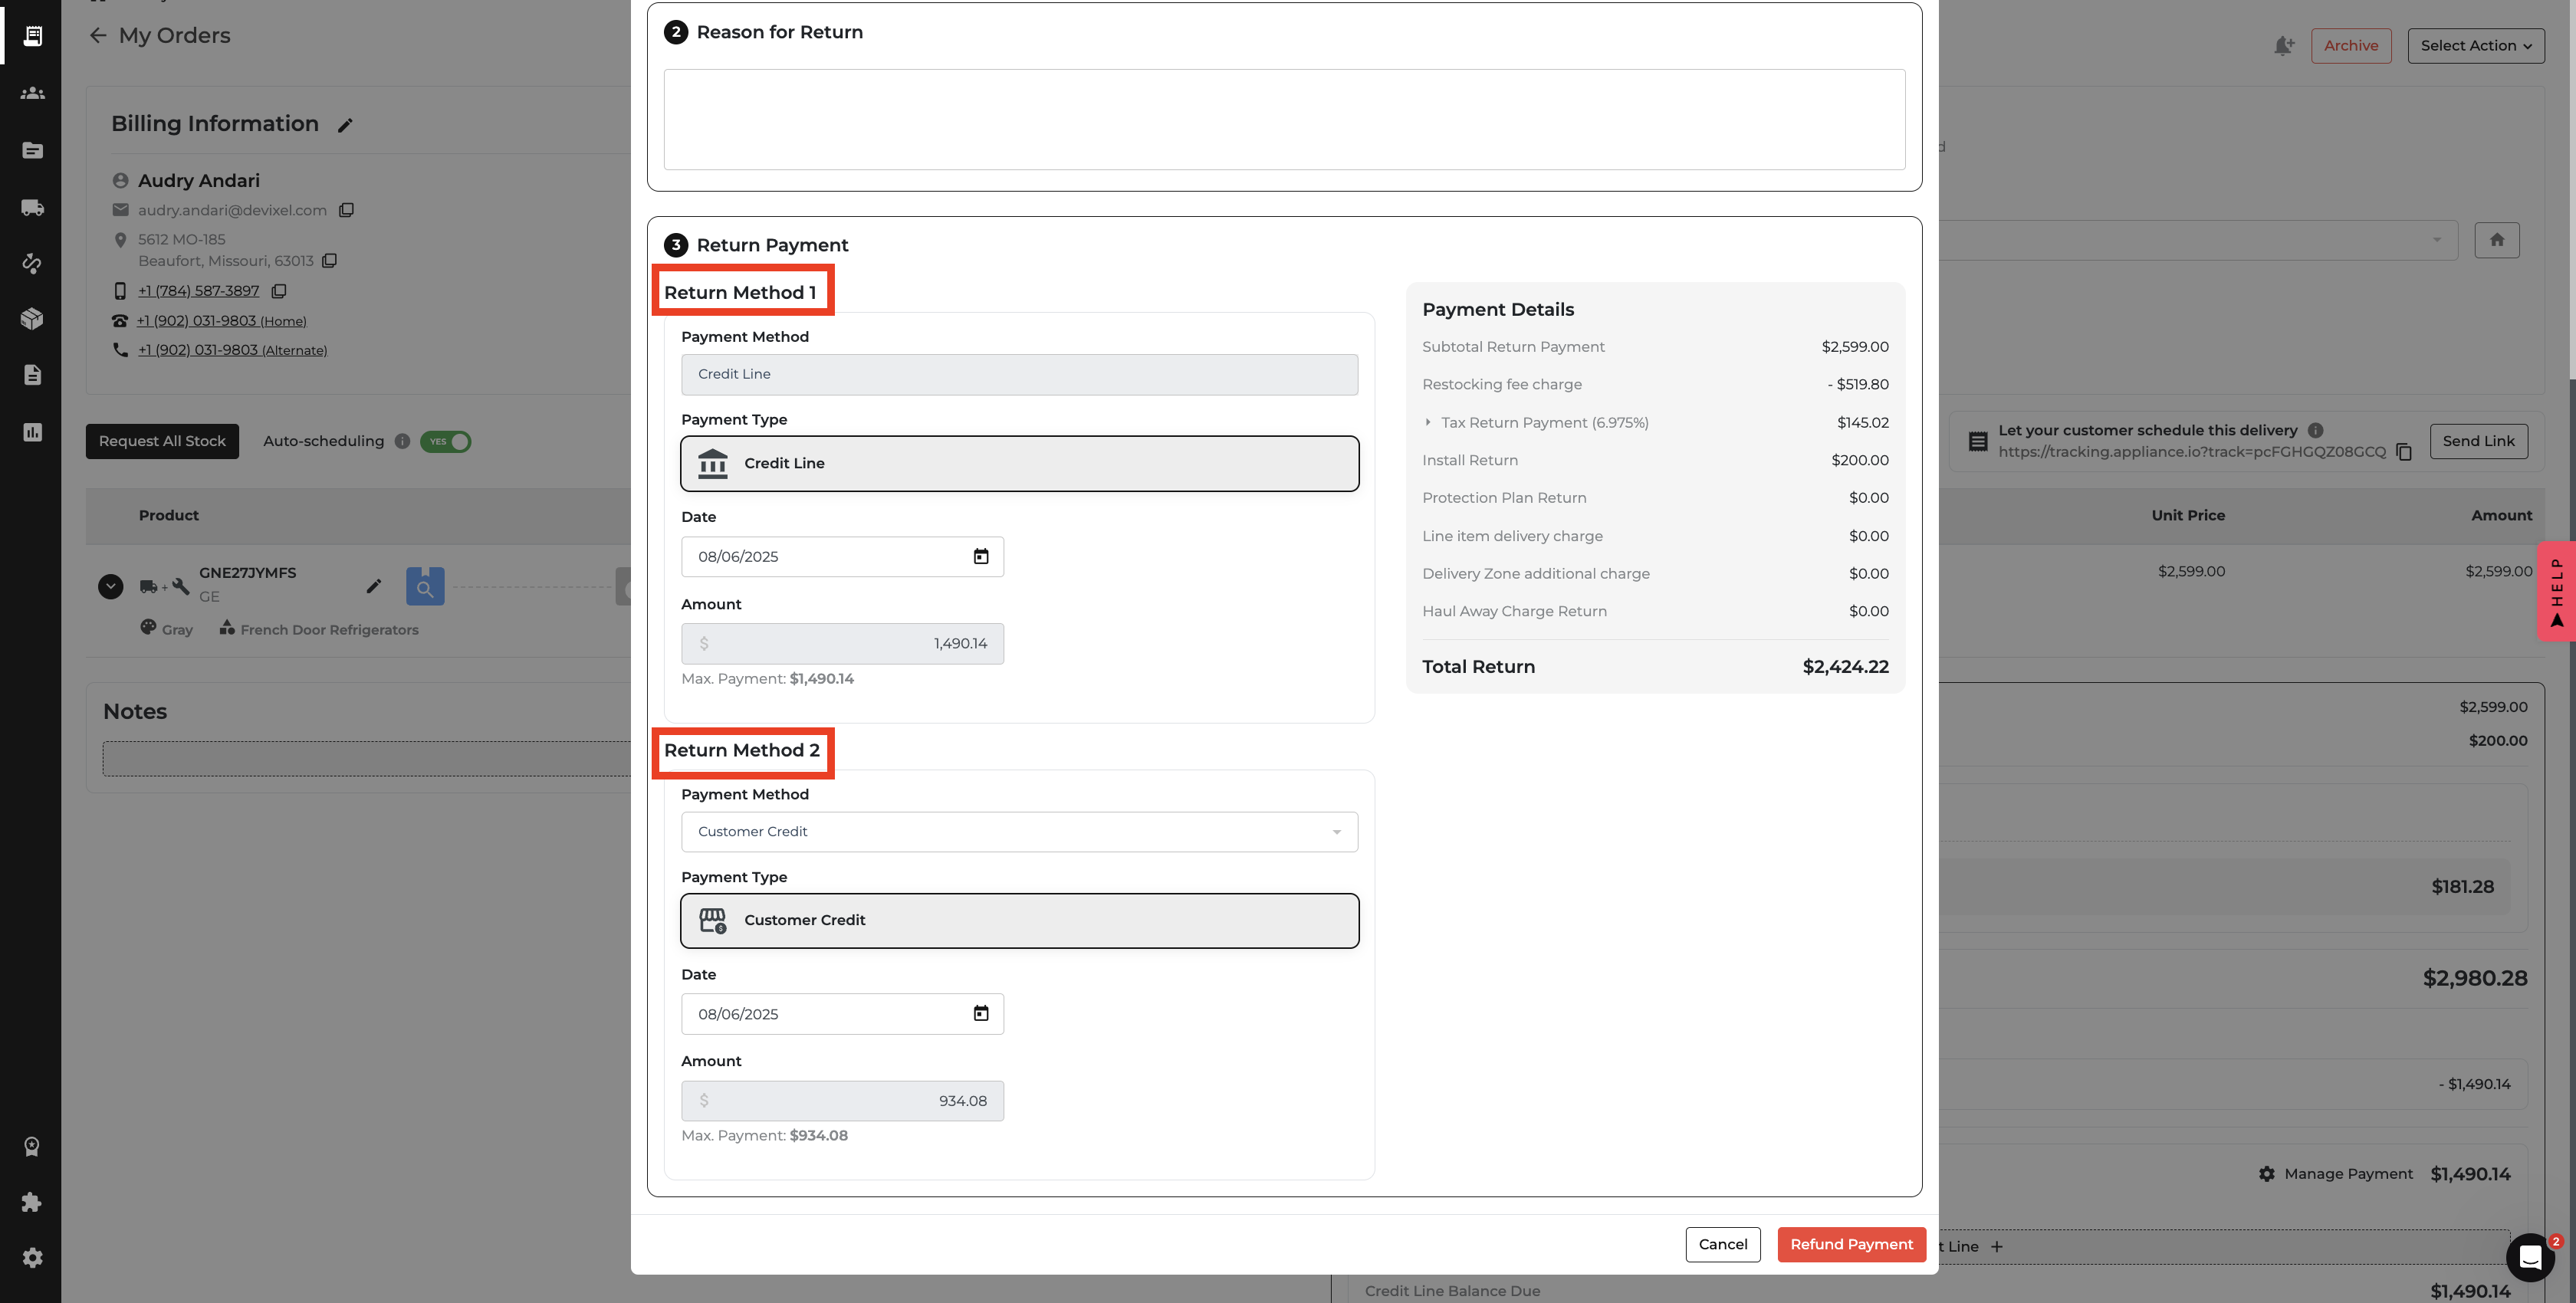
Task: Click the Manage Payment gear icon
Action: (x=2267, y=1174)
